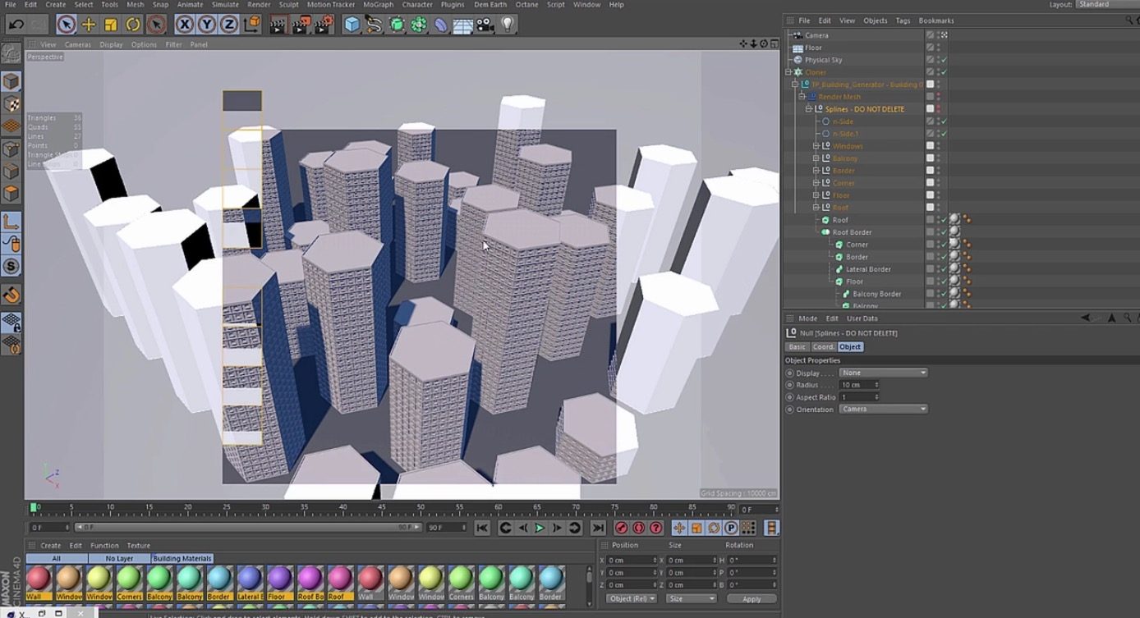The height and width of the screenshot is (618, 1140).
Task: Toggle n-Side enable checkmark
Action: tap(945, 121)
